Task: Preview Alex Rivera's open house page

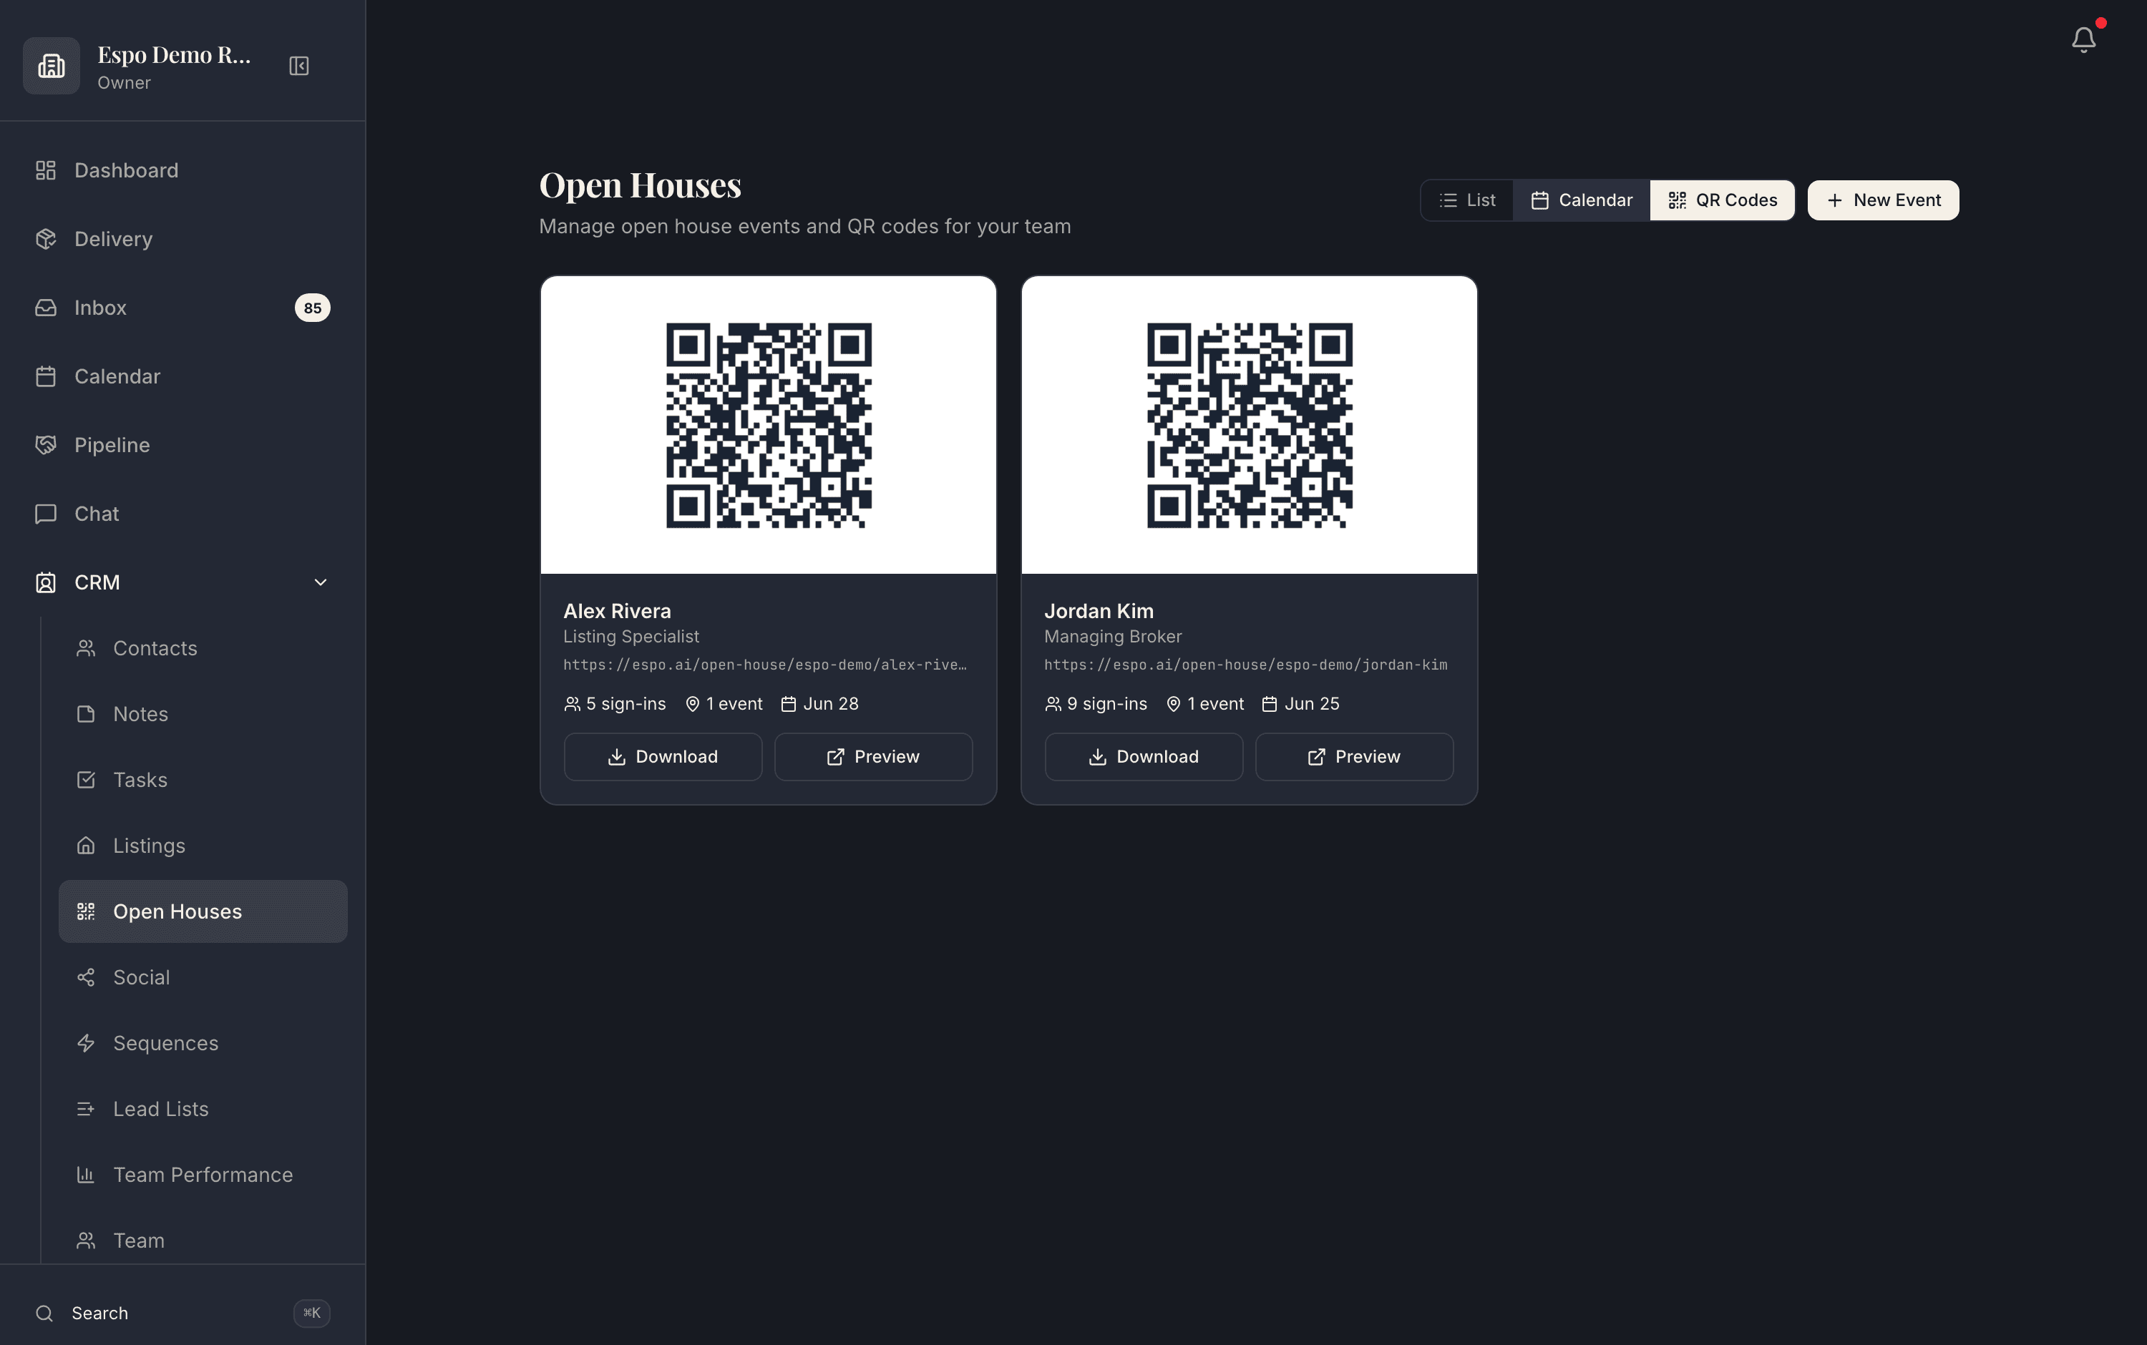Action: tap(873, 757)
